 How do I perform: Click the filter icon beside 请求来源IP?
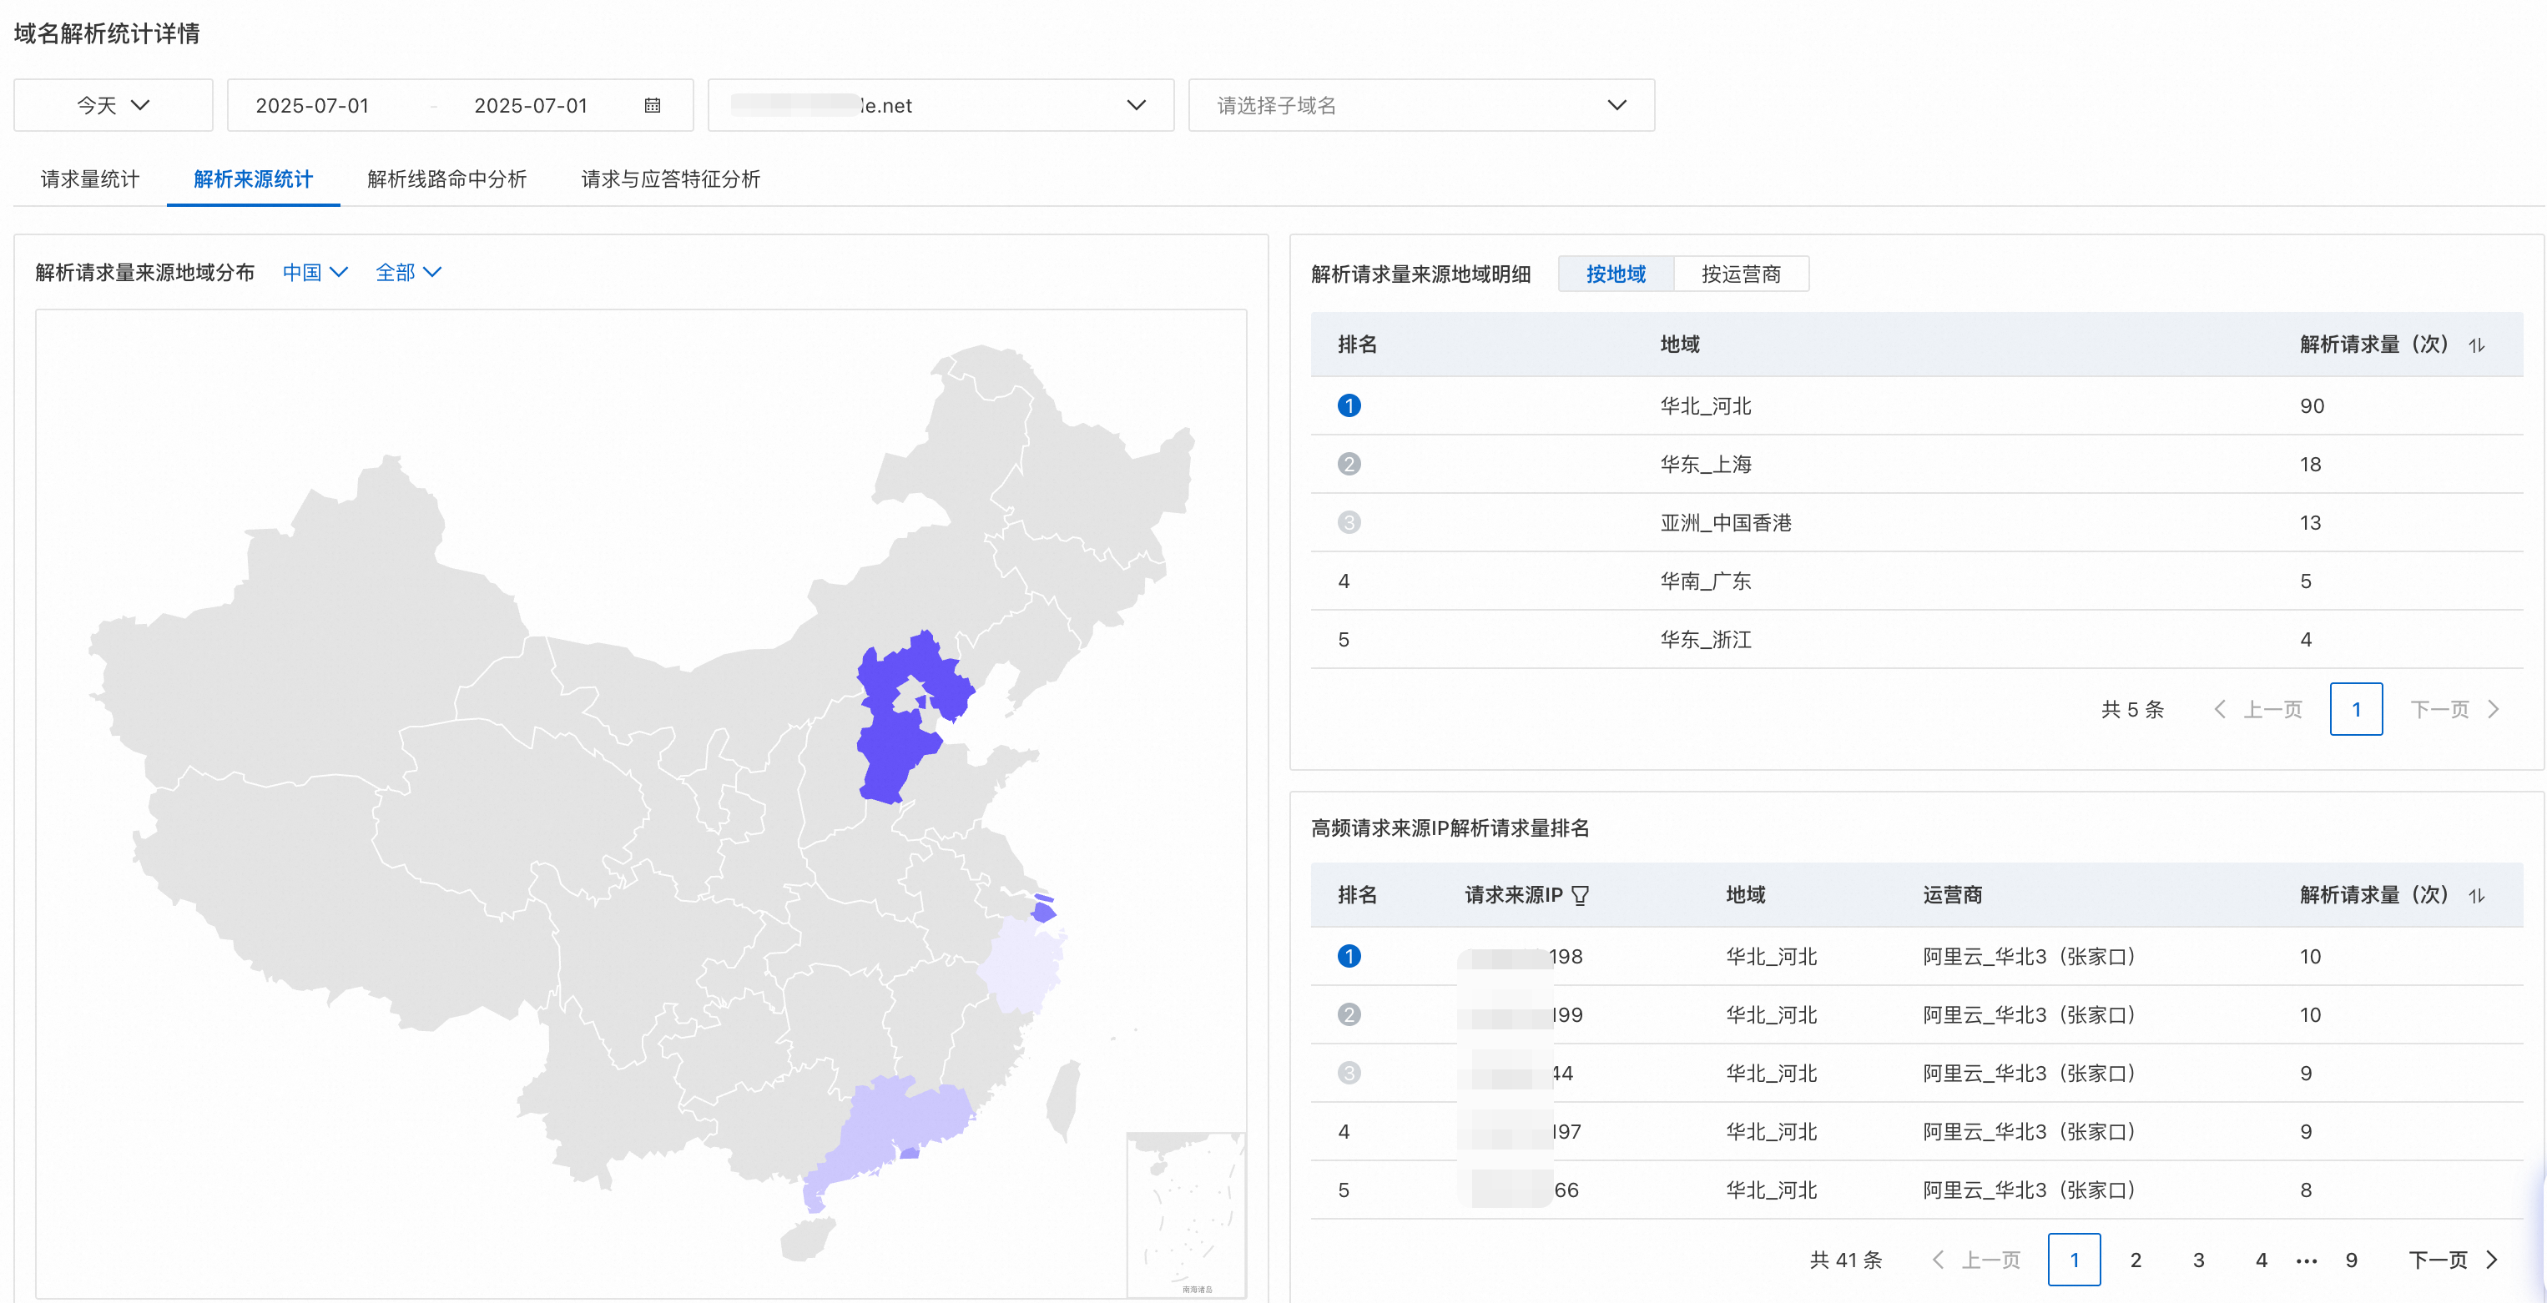[1580, 896]
